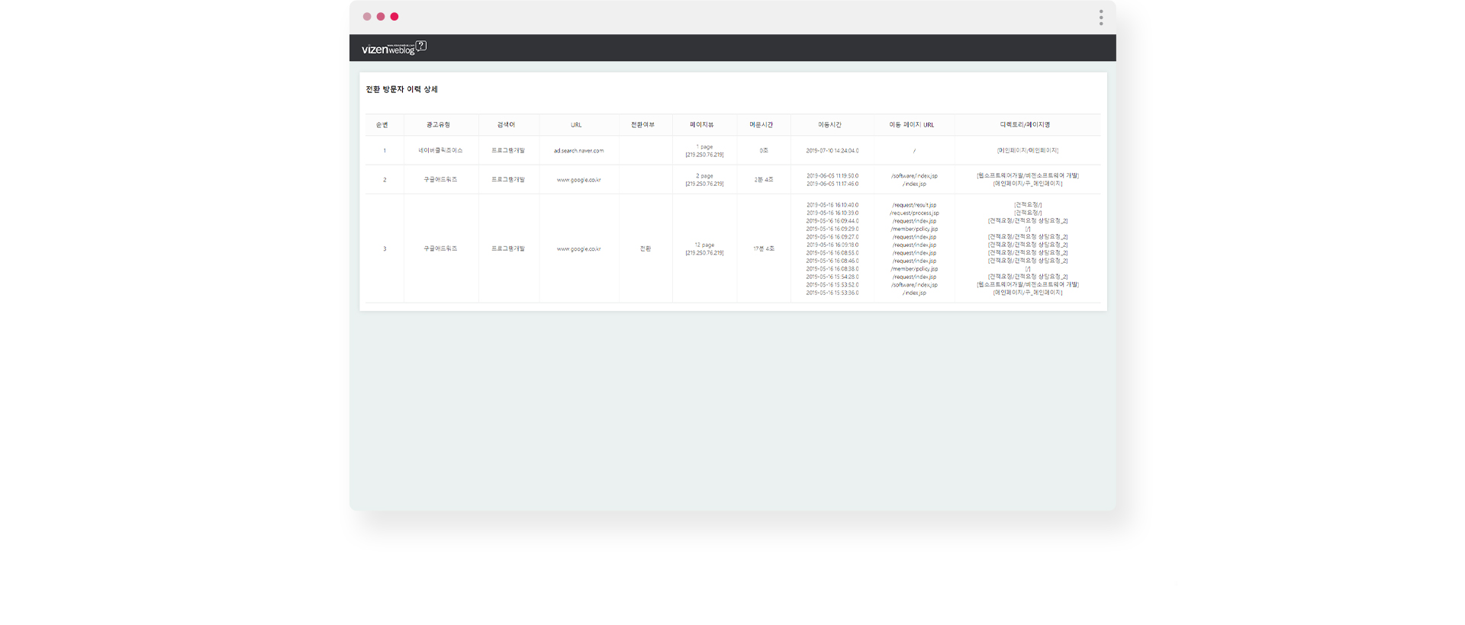Click /request/result.jsp page URL

pyautogui.click(x=914, y=205)
